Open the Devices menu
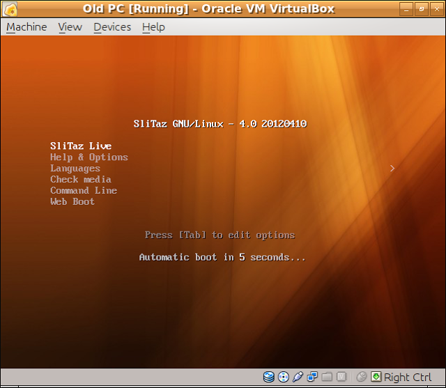This screenshot has width=446, height=388. pyautogui.click(x=112, y=27)
